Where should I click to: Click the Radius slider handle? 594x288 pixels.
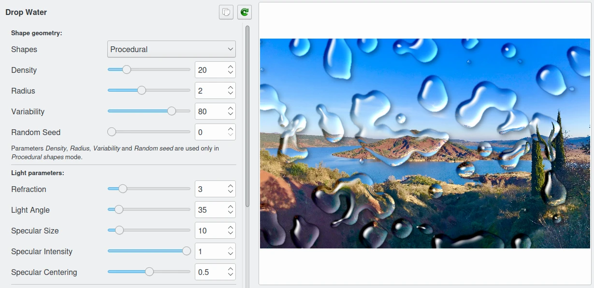pos(142,91)
